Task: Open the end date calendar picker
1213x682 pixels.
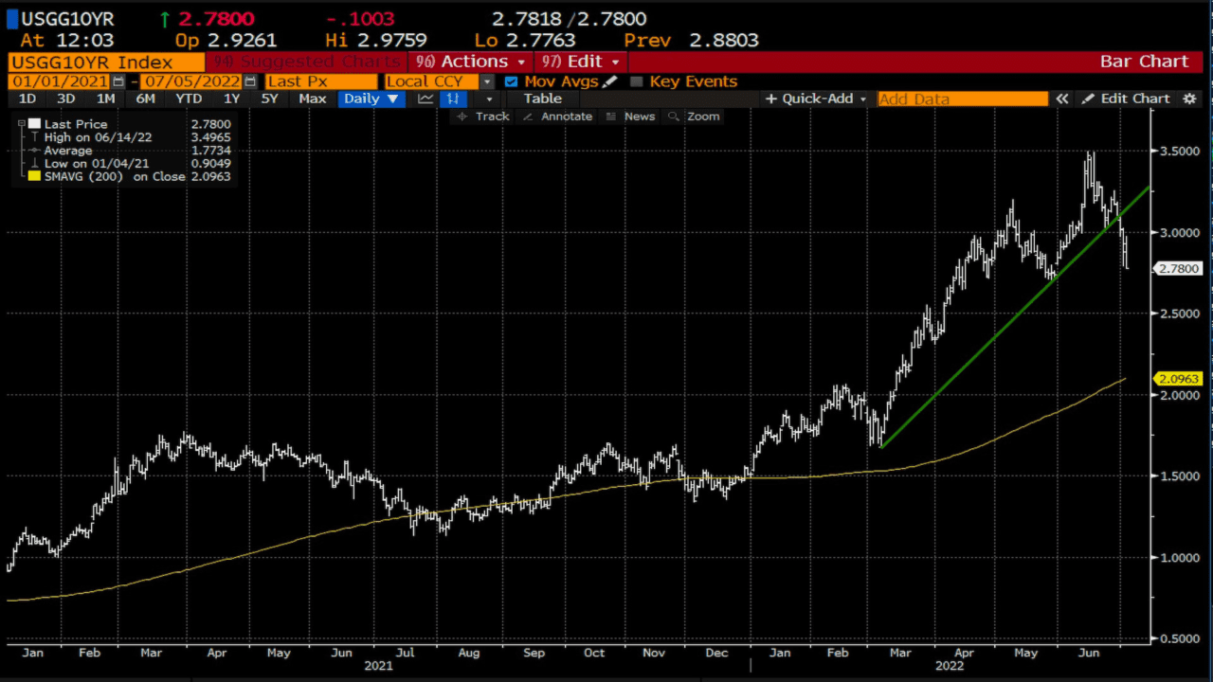Action: tap(250, 81)
